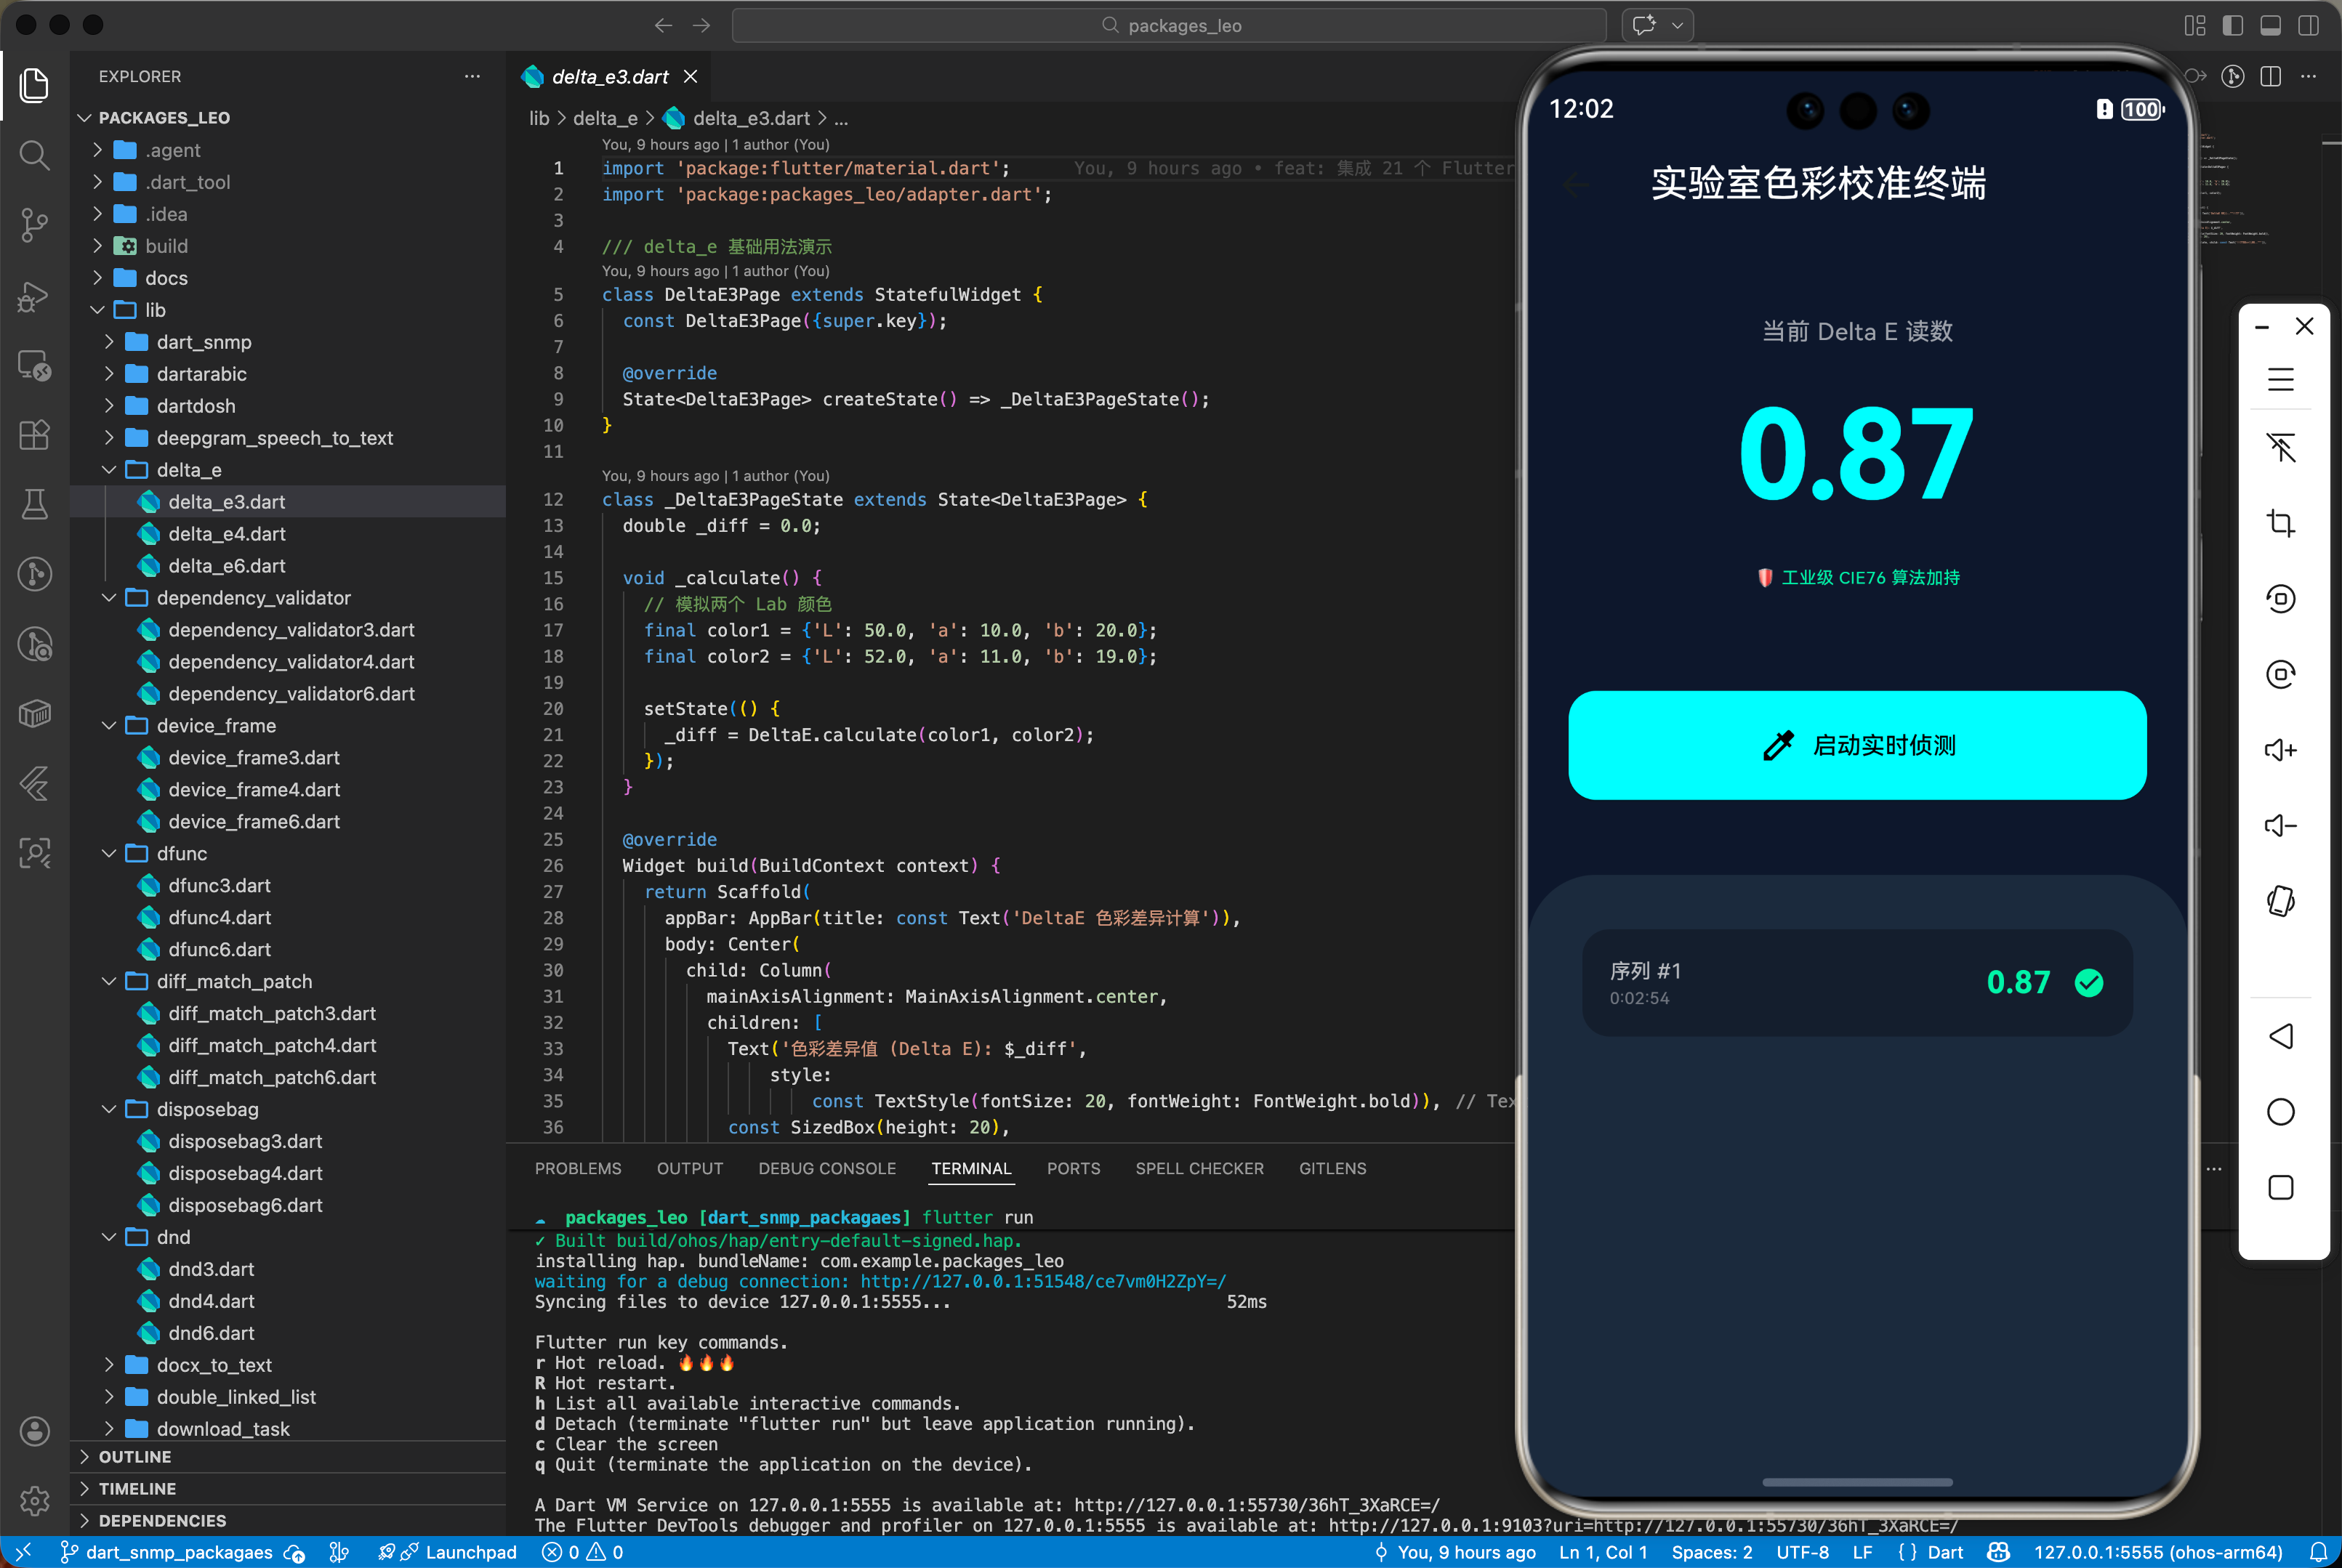This screenshot has height=1568, width=2342.
Task: Collapse the delta_e folder
Action: [x=188, y=470]
